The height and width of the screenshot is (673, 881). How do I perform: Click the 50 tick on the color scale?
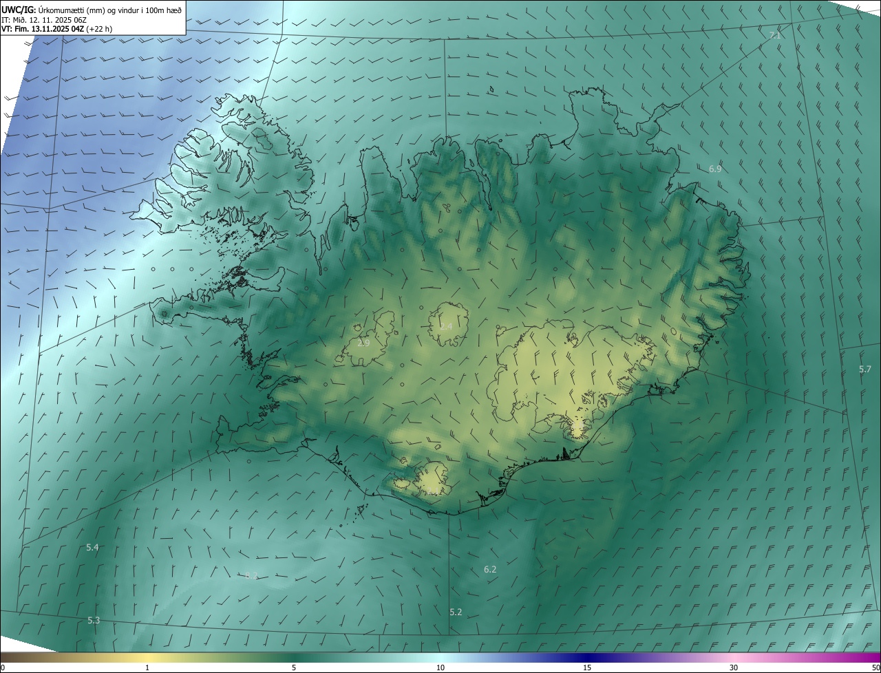[875, 667]
